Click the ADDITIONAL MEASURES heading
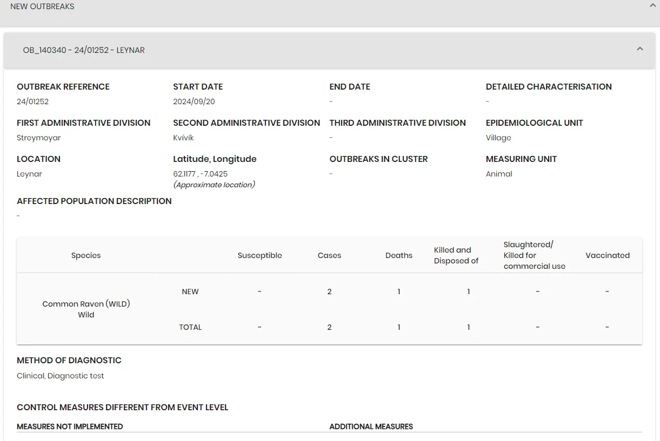 pyautogui.click(x=371, y=426)
